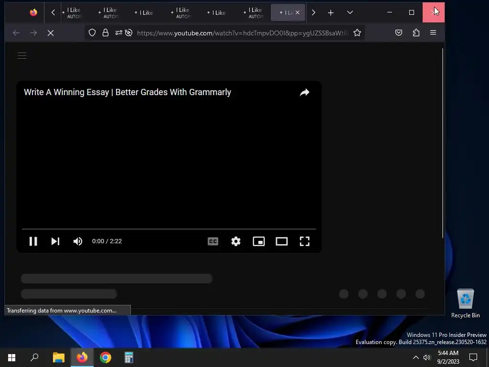Open the tracking protection shield panel
This screenshot has width=489, height=367.
(92, 33)
